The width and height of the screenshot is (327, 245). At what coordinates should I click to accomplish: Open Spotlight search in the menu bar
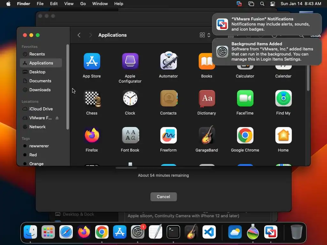[262, 4]
